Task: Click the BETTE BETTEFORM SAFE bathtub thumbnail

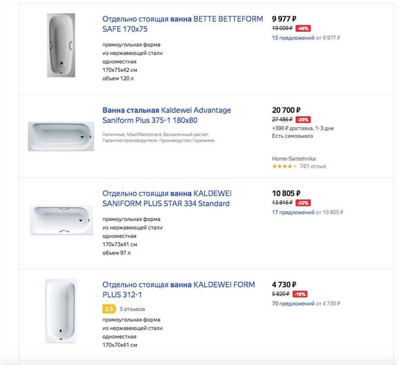Action: 61,45
